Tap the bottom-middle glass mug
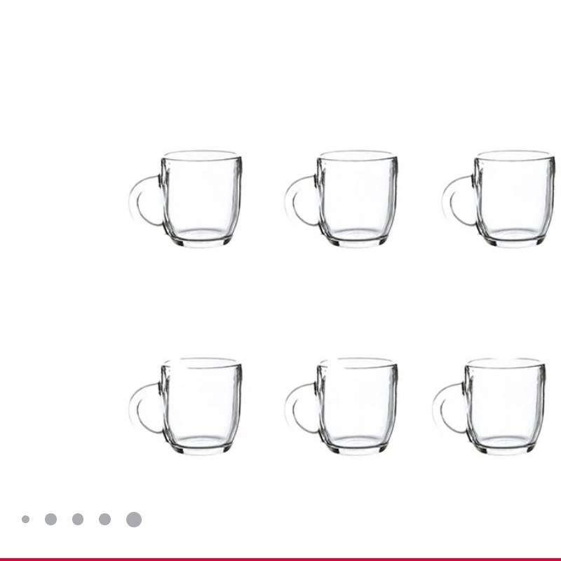 tap(342, 406)
